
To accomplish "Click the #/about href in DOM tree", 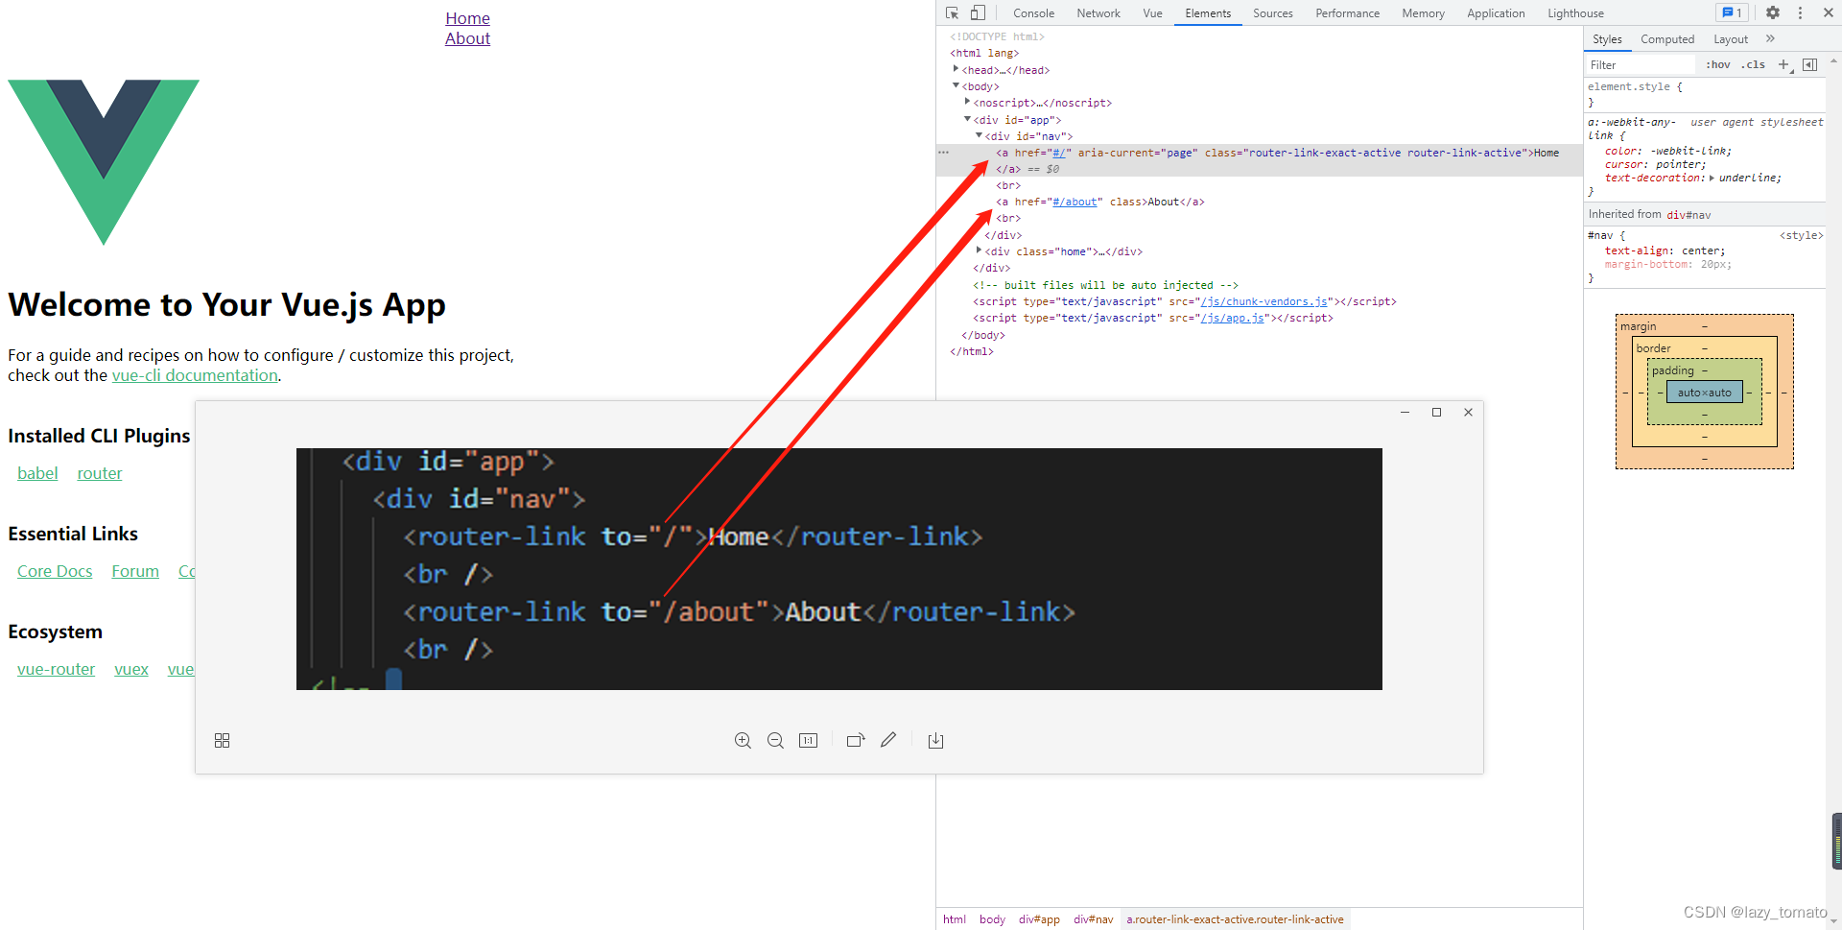I will coord(1074,202).
